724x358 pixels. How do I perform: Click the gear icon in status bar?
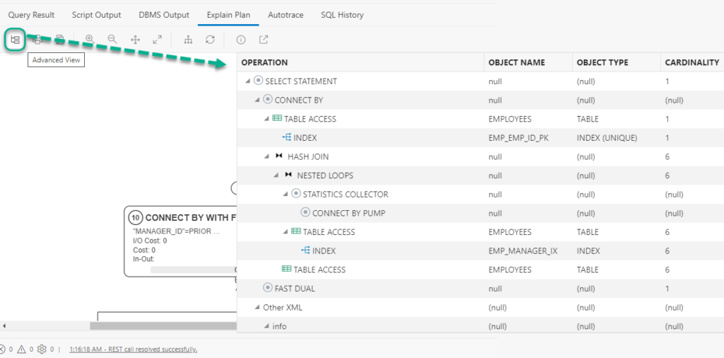pos(42,350)
